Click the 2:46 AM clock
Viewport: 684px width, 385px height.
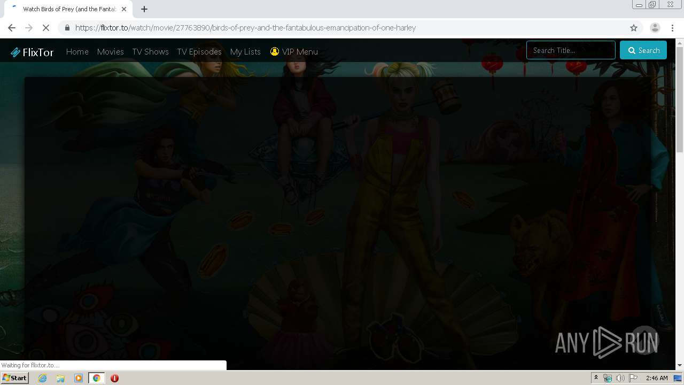pyautogui.click(x=657, y=378)
